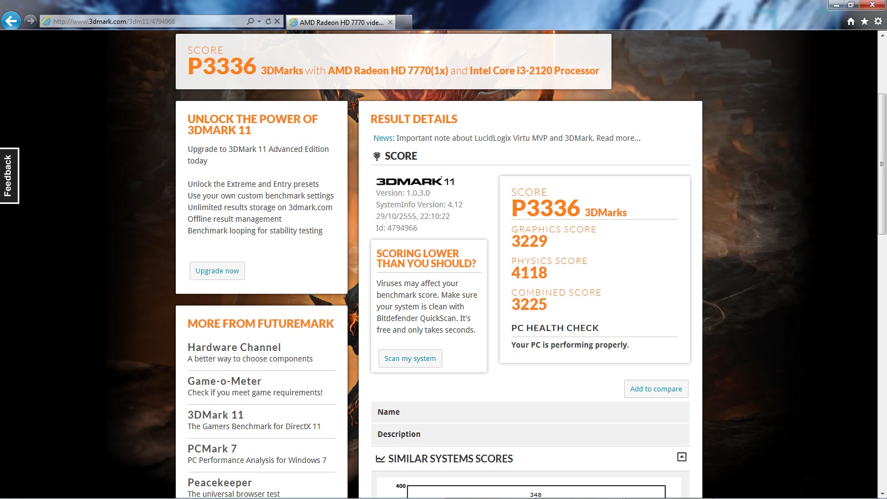Click the page scrollbar up arrow
The height and width of the screenshot is (499, 887).
pos(882,35)
